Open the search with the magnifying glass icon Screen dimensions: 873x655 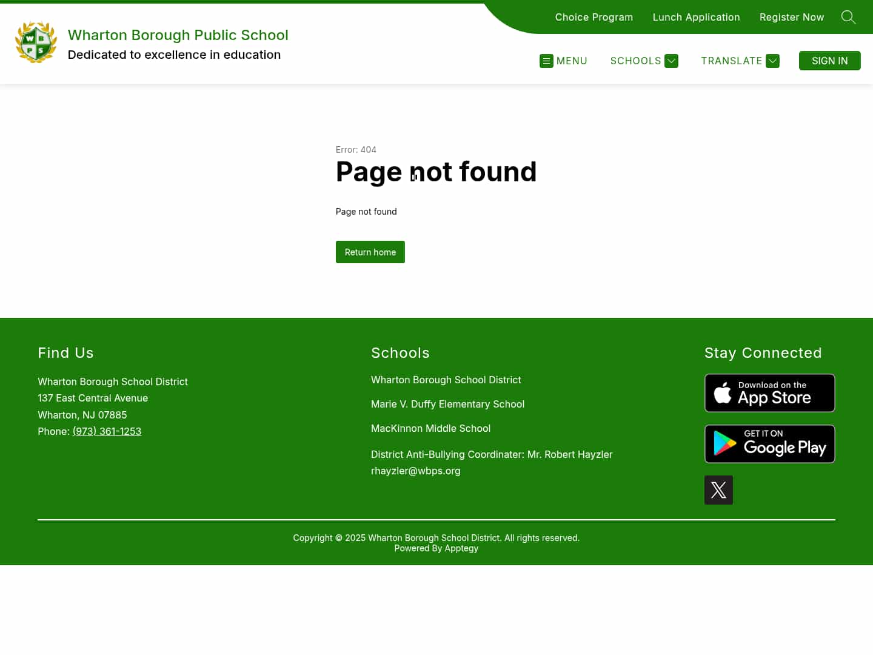tap(848, 17)
